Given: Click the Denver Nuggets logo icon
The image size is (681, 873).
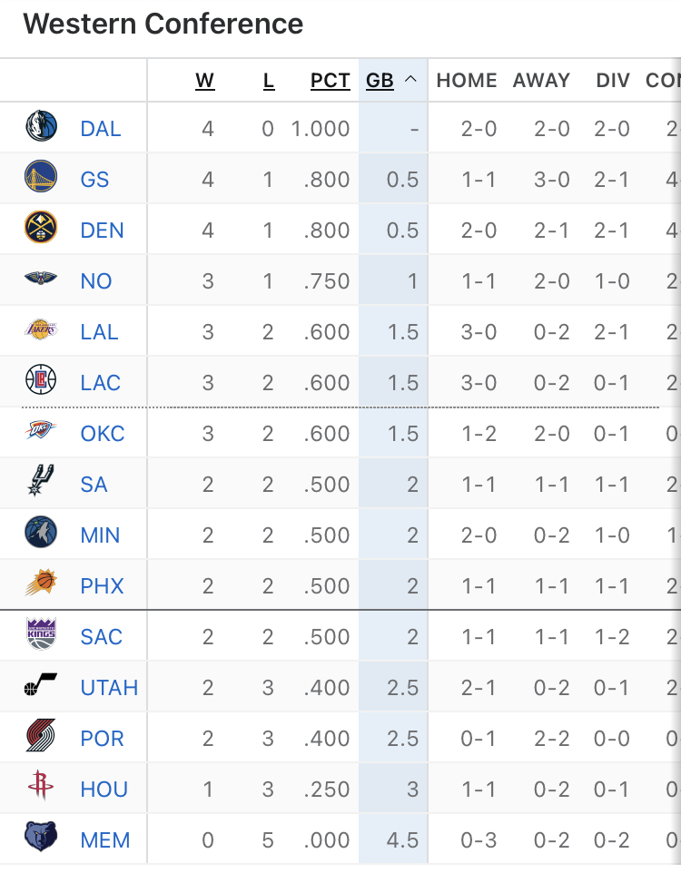Looking at the screenshot, I should [x=41, y=230].
